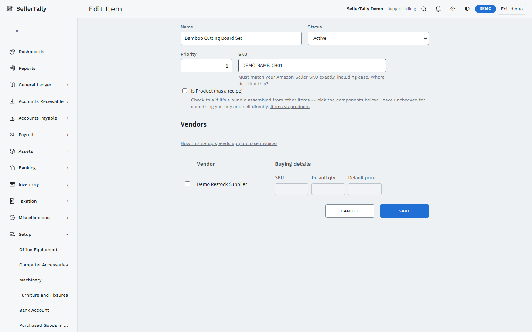
Task: Click the Assets cube icon
Action: pos(12,151)
